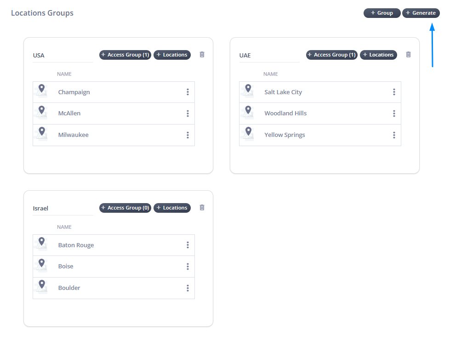Click the map pin icon beside Boise

click(x=42, y=263)
